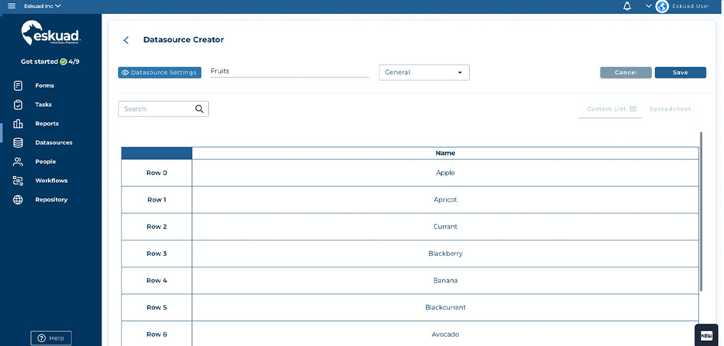This screenshot has height=346, width=724.
Task: Switch to the Custom List tab
Action: coord(610,109)
